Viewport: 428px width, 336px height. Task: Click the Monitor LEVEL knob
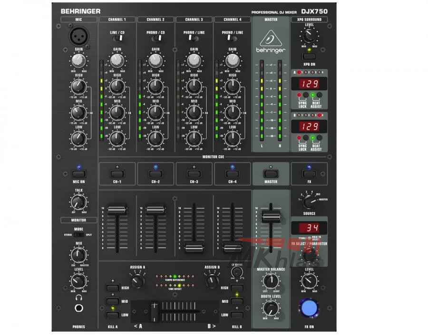78,281
